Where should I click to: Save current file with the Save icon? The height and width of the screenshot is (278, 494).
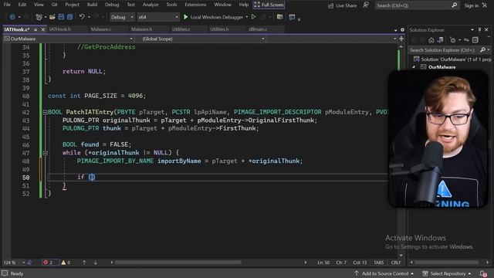(x=61, y=17)
